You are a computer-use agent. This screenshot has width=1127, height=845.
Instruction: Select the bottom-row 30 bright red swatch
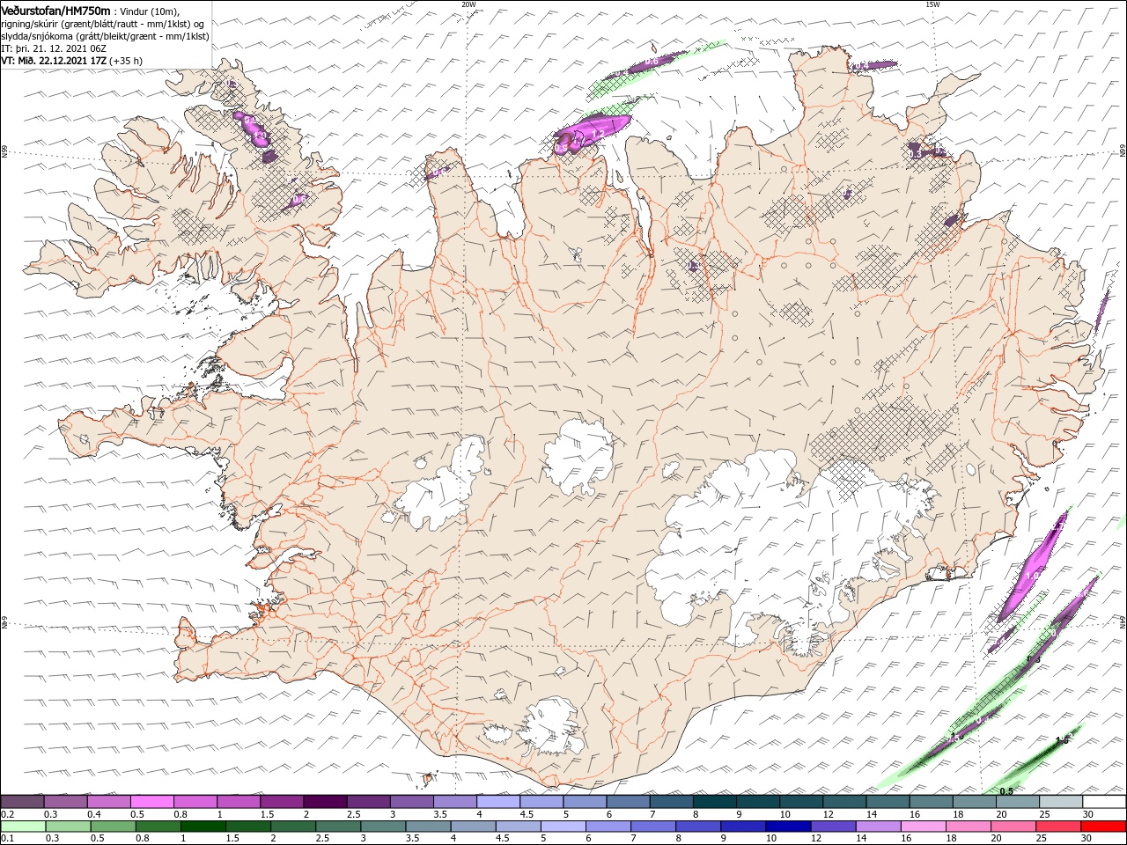1104,827
